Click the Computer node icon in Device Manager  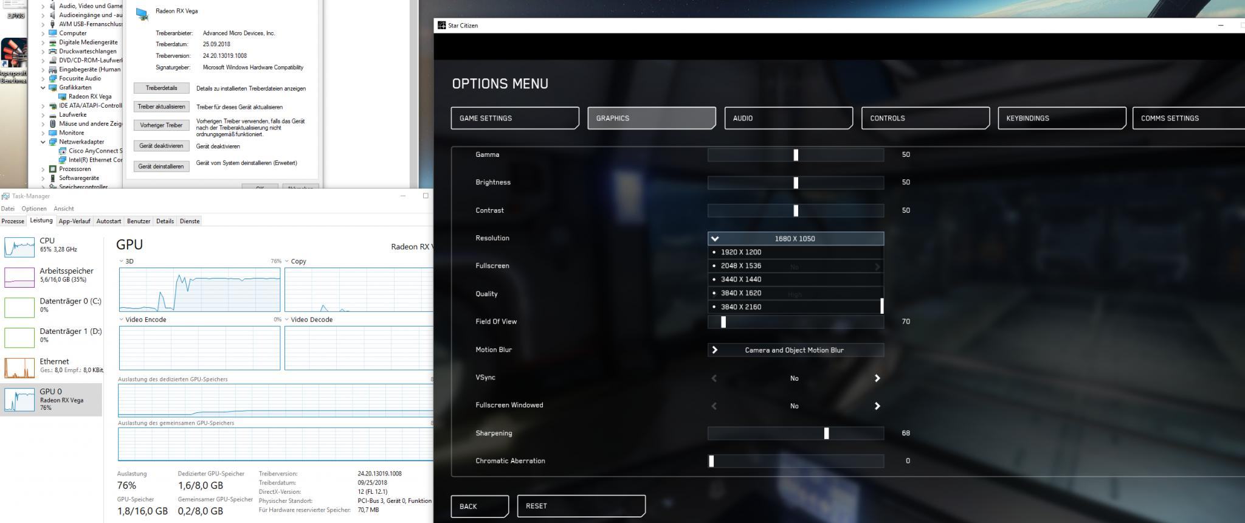point(52,33)
